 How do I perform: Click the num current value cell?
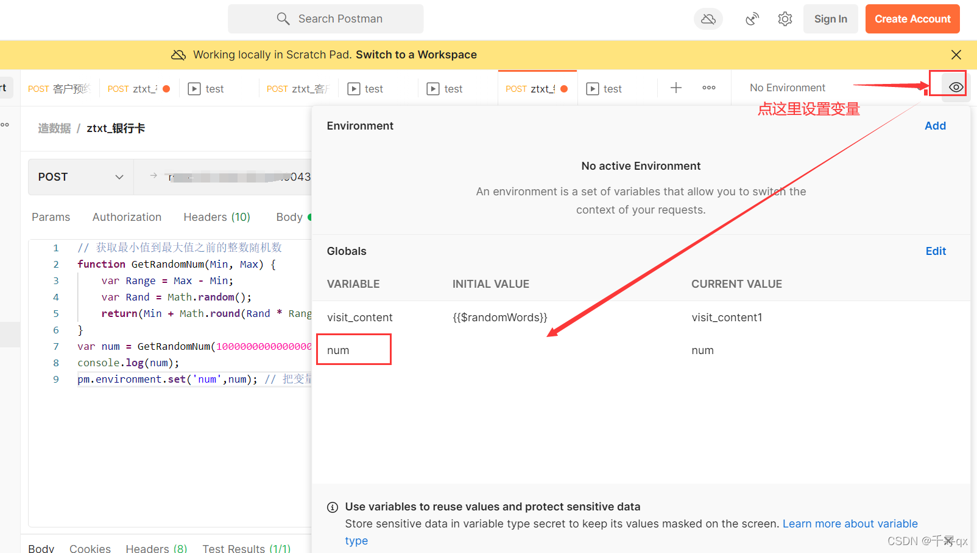(702, 350)
